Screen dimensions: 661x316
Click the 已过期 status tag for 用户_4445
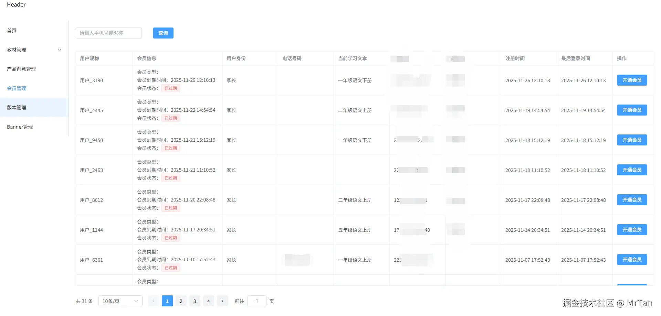coord(170,118)
